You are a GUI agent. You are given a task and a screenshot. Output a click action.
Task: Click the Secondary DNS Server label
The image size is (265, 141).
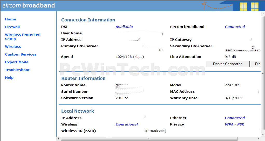(191, 46)
